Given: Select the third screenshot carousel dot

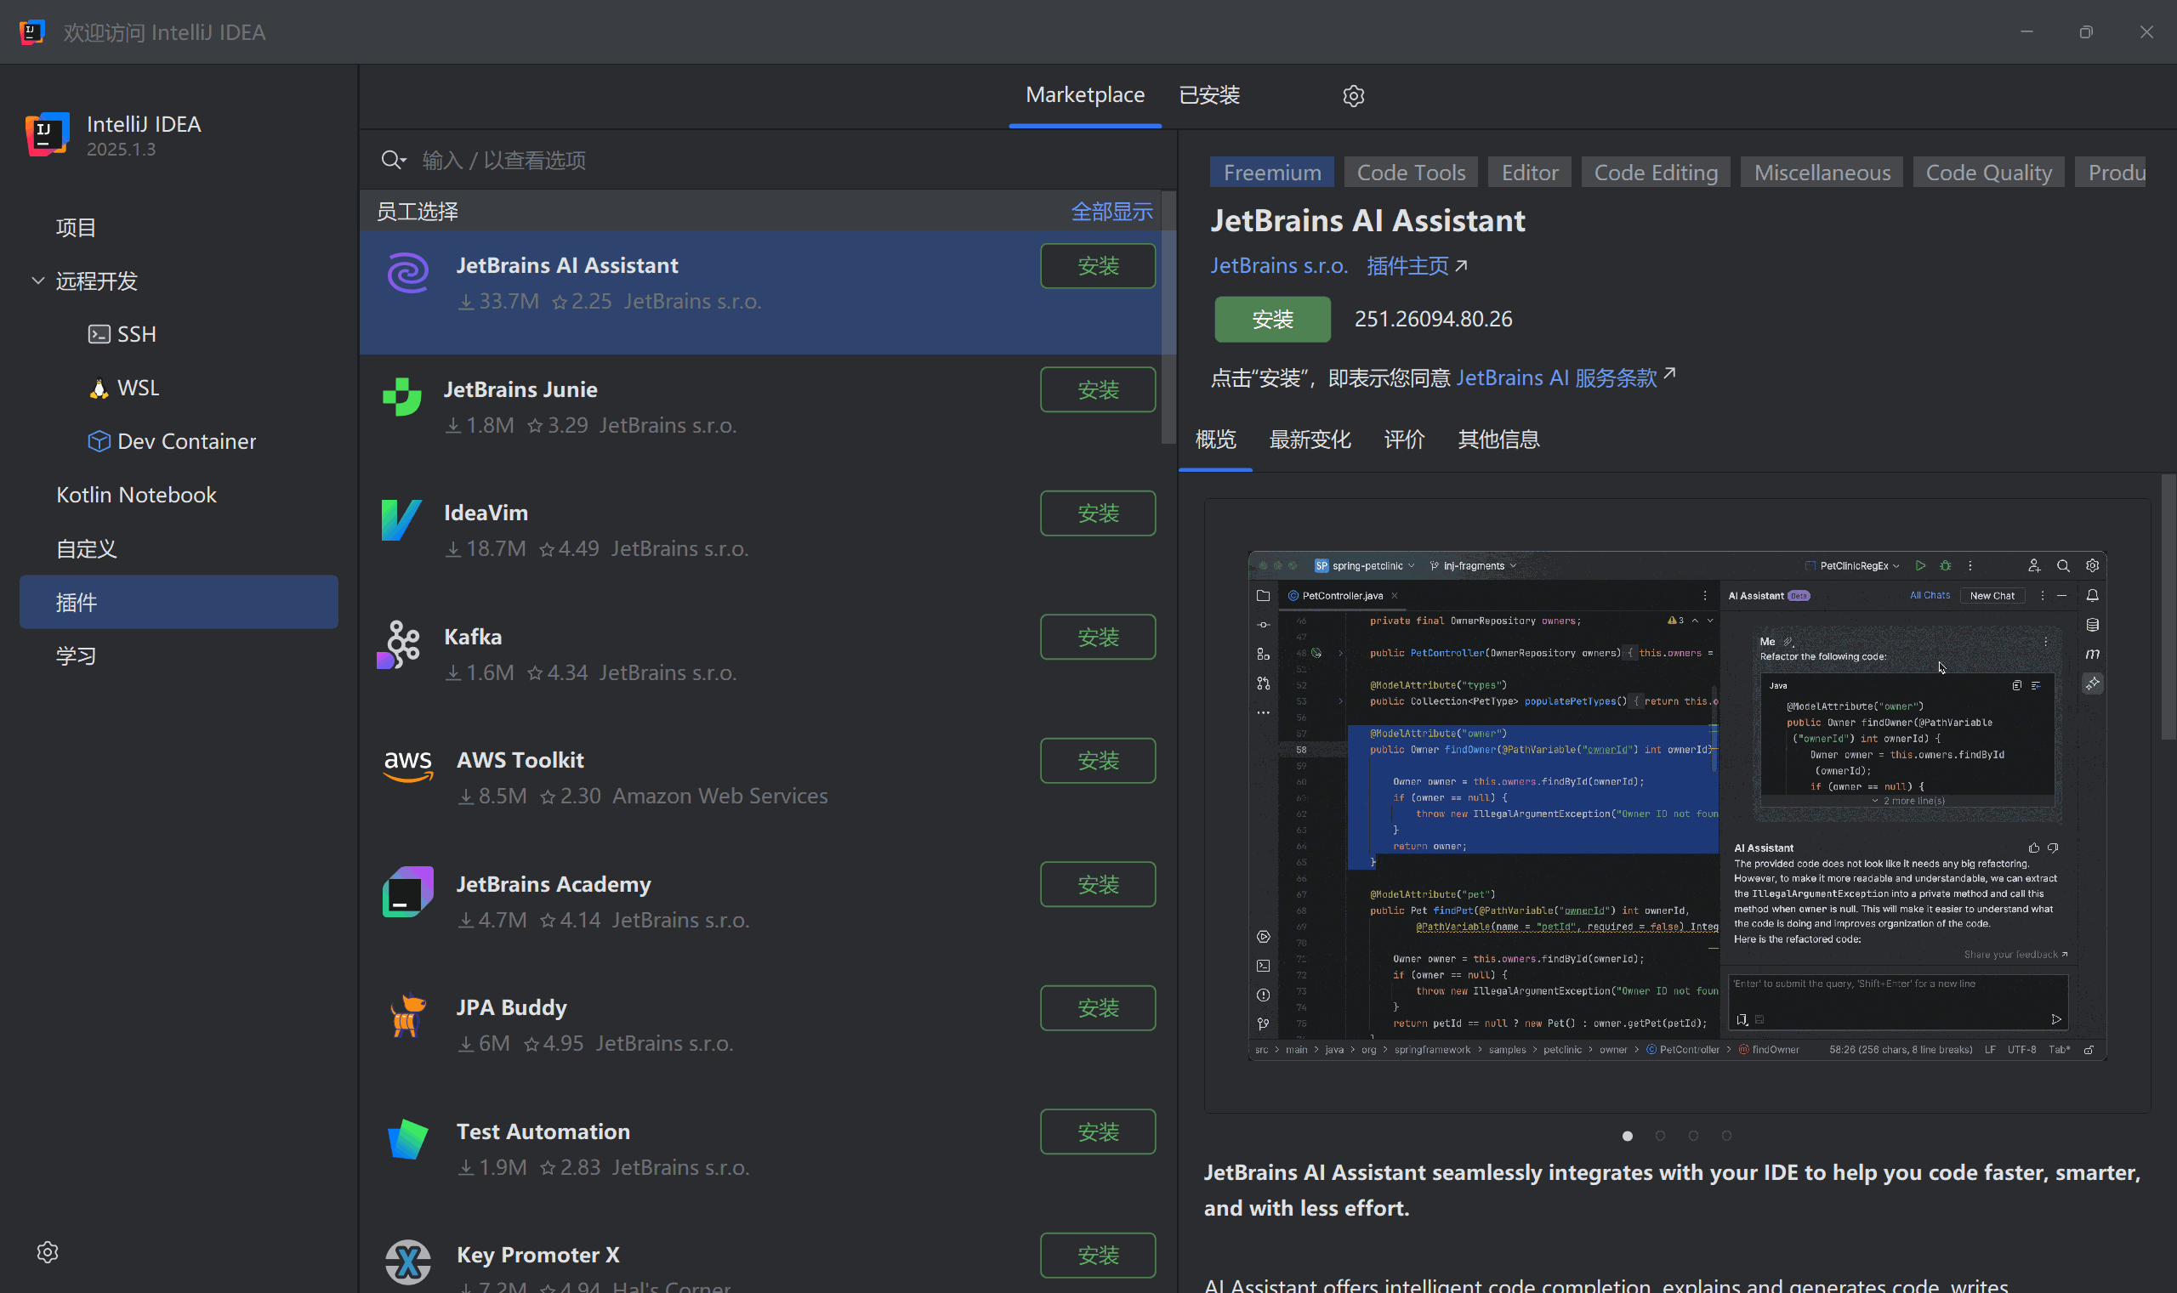Looking at the screenshot, I should click(1693, 1135).
